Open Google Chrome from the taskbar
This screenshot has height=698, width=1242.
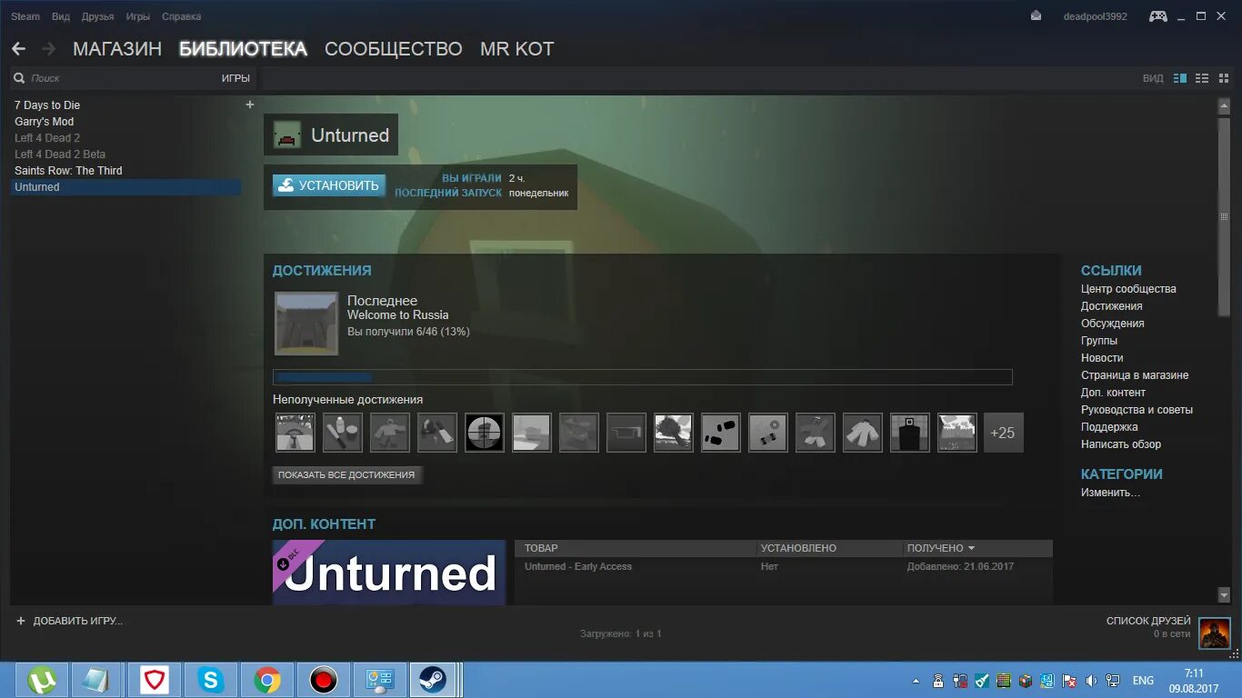pyautogui.click(x=267, y=680)
